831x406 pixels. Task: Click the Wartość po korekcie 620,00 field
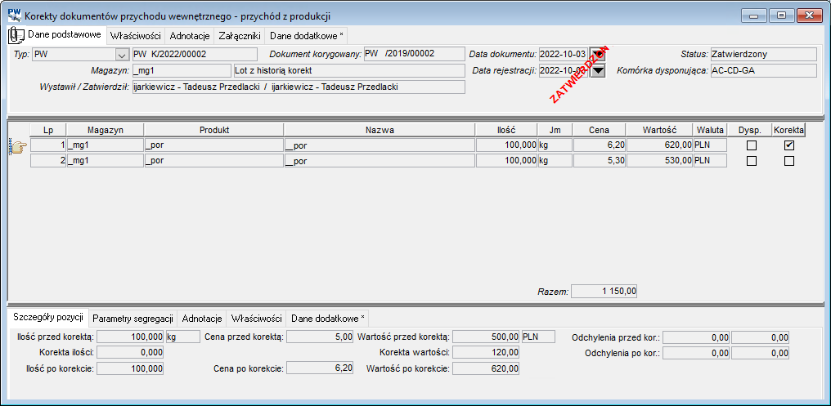click(486, 368)
